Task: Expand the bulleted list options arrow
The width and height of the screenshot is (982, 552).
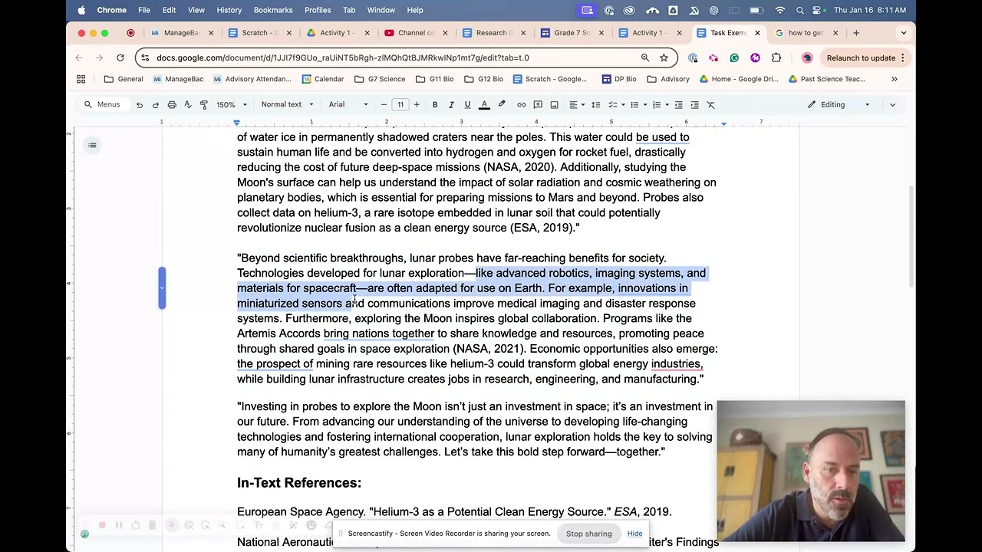Action: point(644,105)
